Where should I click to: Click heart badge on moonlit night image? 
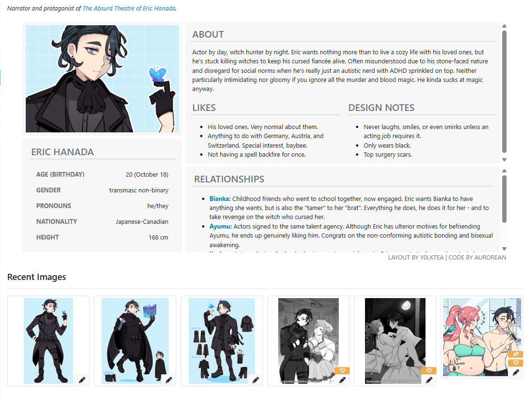point(429,370)
